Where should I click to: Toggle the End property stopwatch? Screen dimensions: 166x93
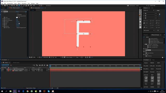pos(4,25)
